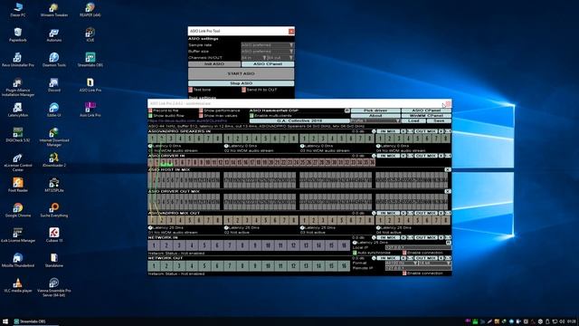Open the Eddie-UI desktop shortcut

(x=54, y=110)
